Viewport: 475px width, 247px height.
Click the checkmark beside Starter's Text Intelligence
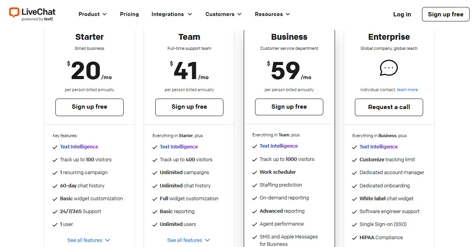(x=55, y=147)
